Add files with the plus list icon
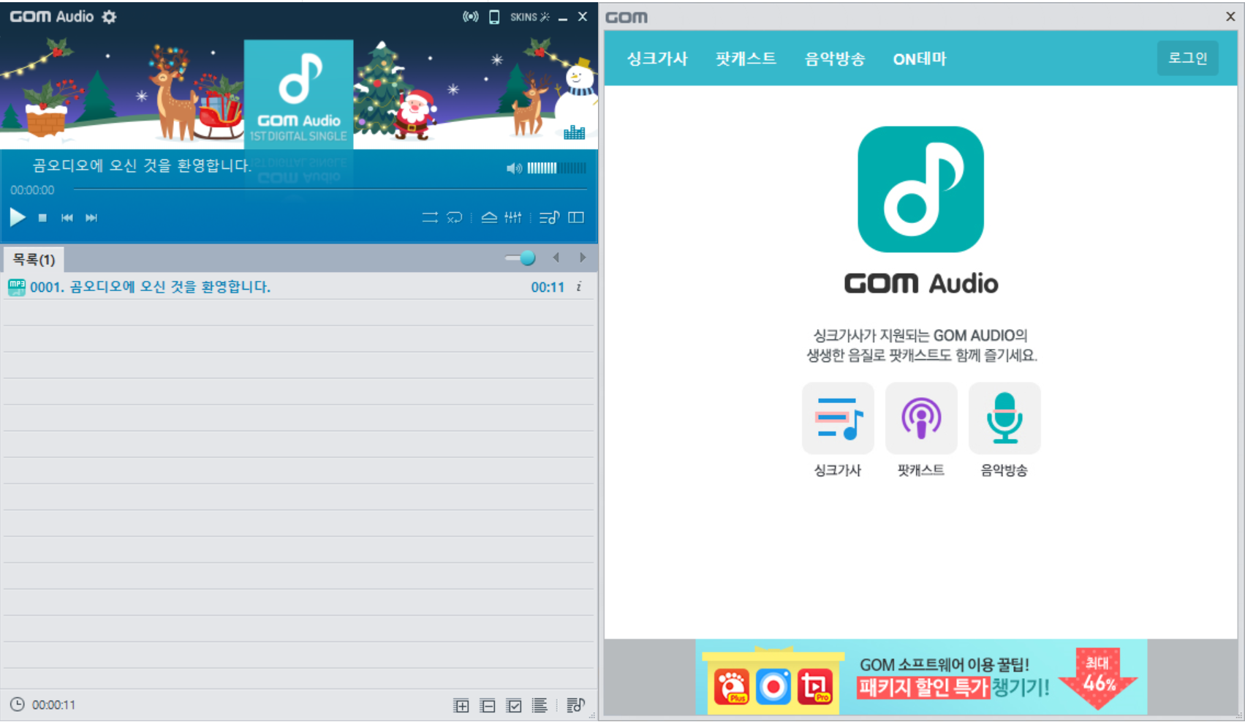1245x722 pixels. coord(461,705)
